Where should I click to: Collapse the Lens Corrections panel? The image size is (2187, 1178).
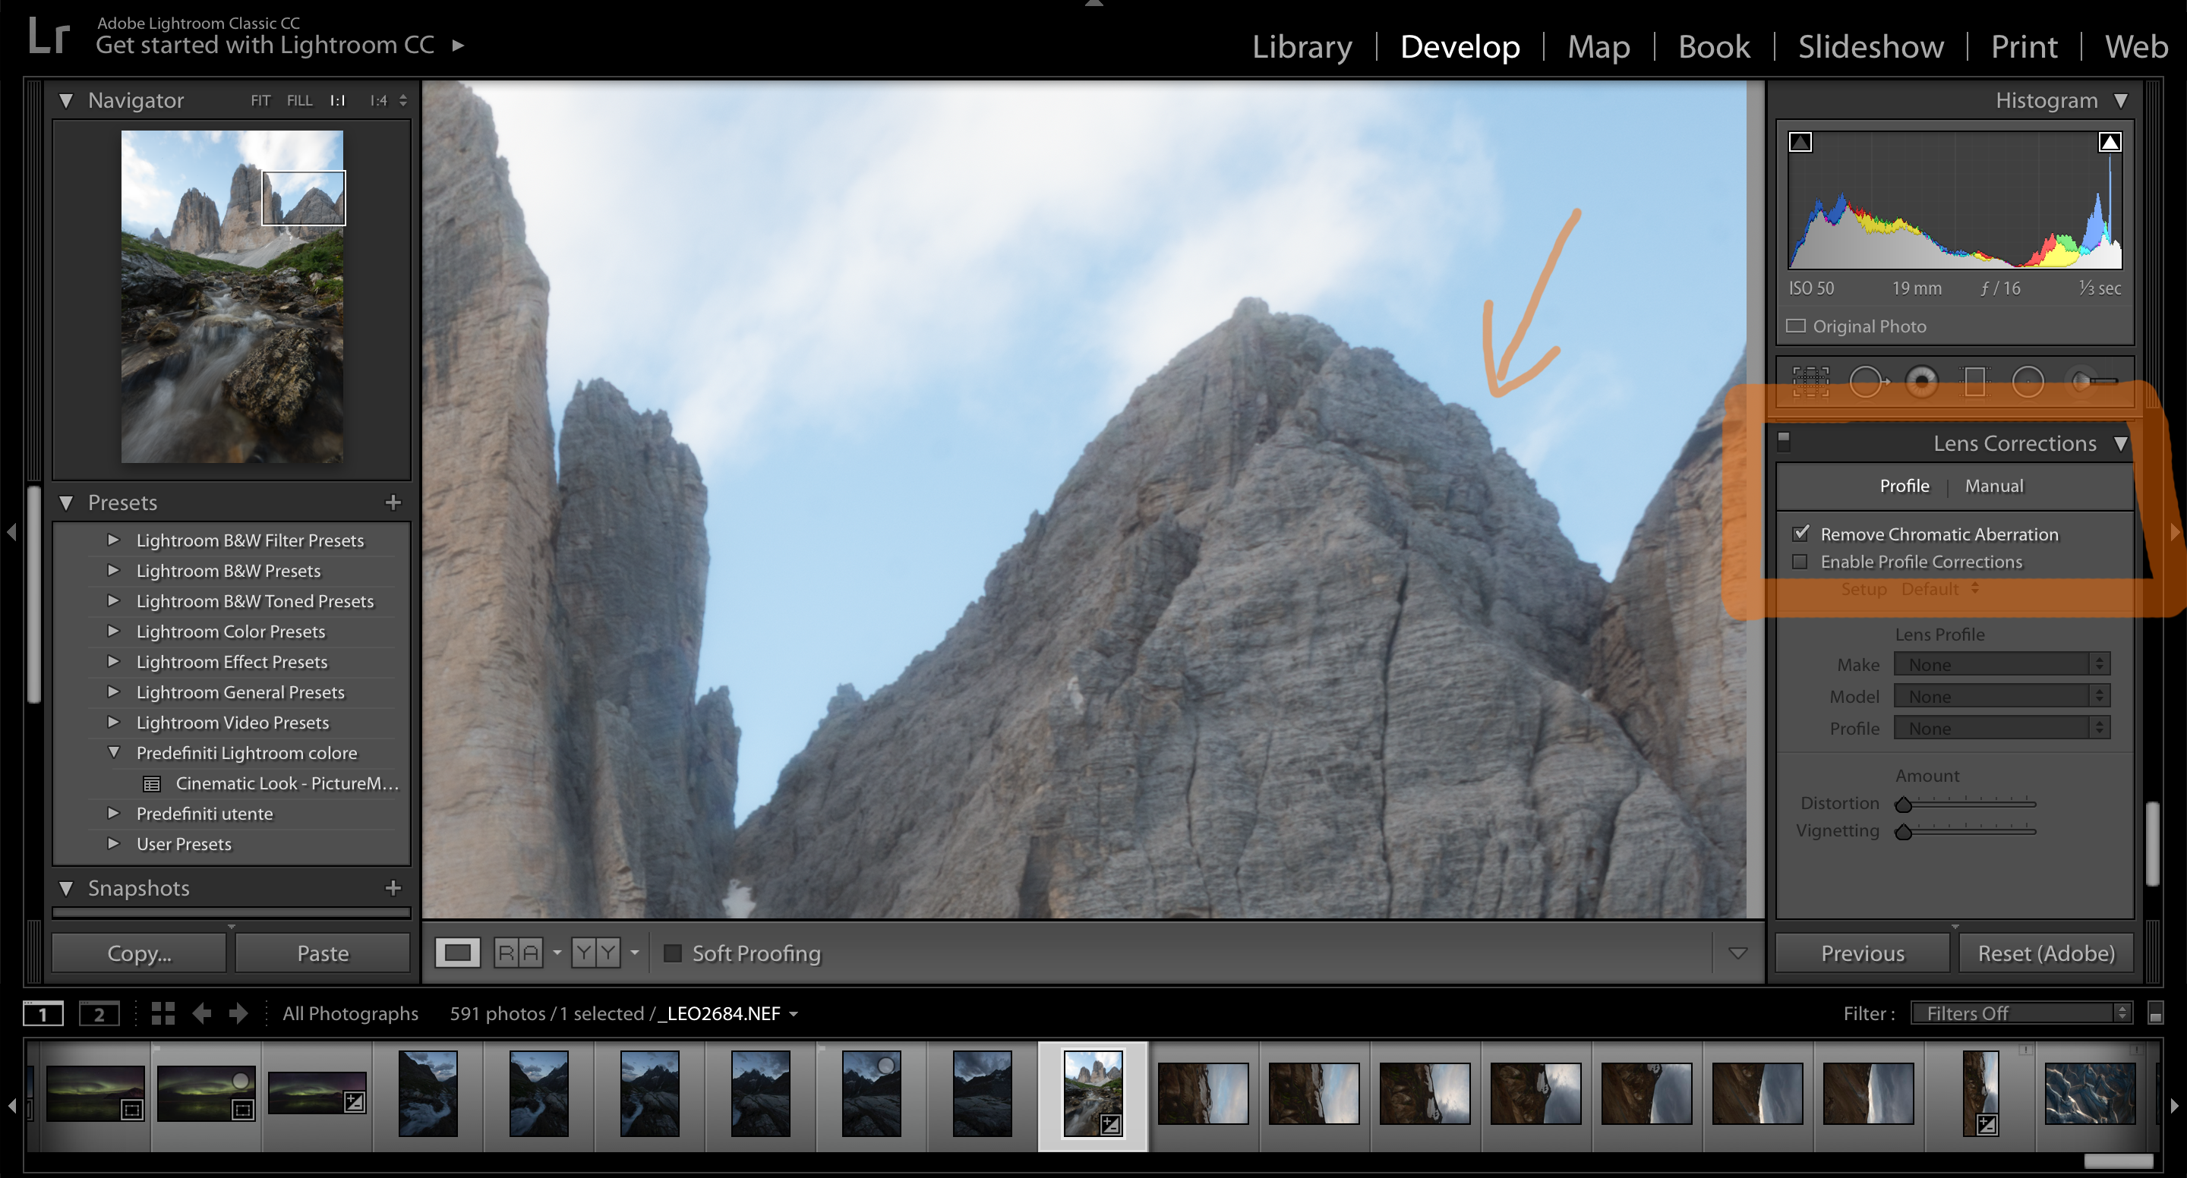click(x=2123, y=443)
